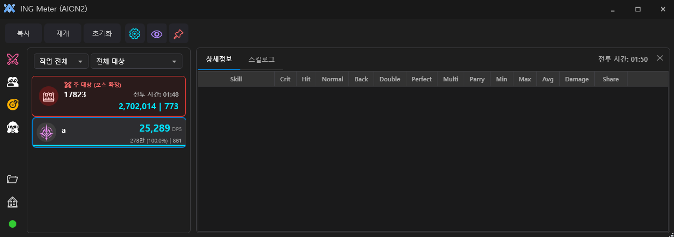Open the party members sidebar icon
Image resolution: width=674 pixels, height=237 pixels.
tap(13, 82)
